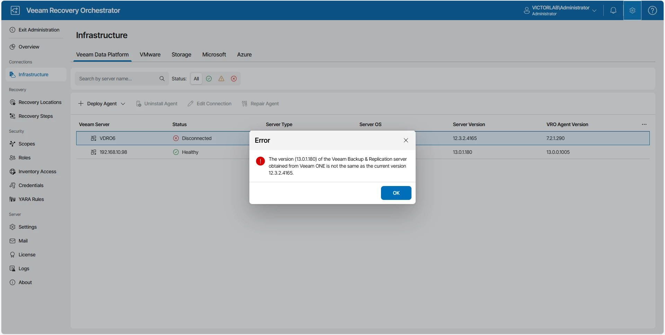Sort by the Server OS column

coord(370,124)
